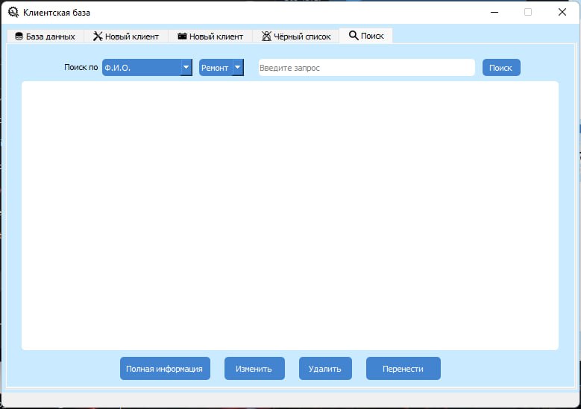
Task: Click the Поиск search button
Action: [501, 67]
